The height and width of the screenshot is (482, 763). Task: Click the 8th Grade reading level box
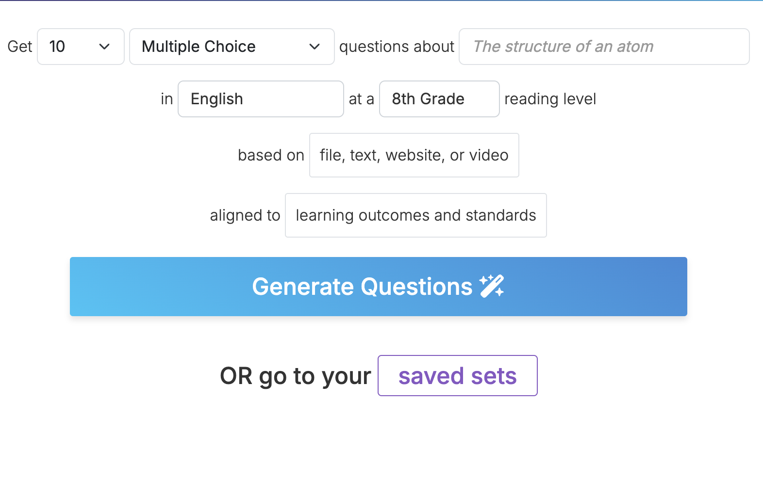pos(439,99)
